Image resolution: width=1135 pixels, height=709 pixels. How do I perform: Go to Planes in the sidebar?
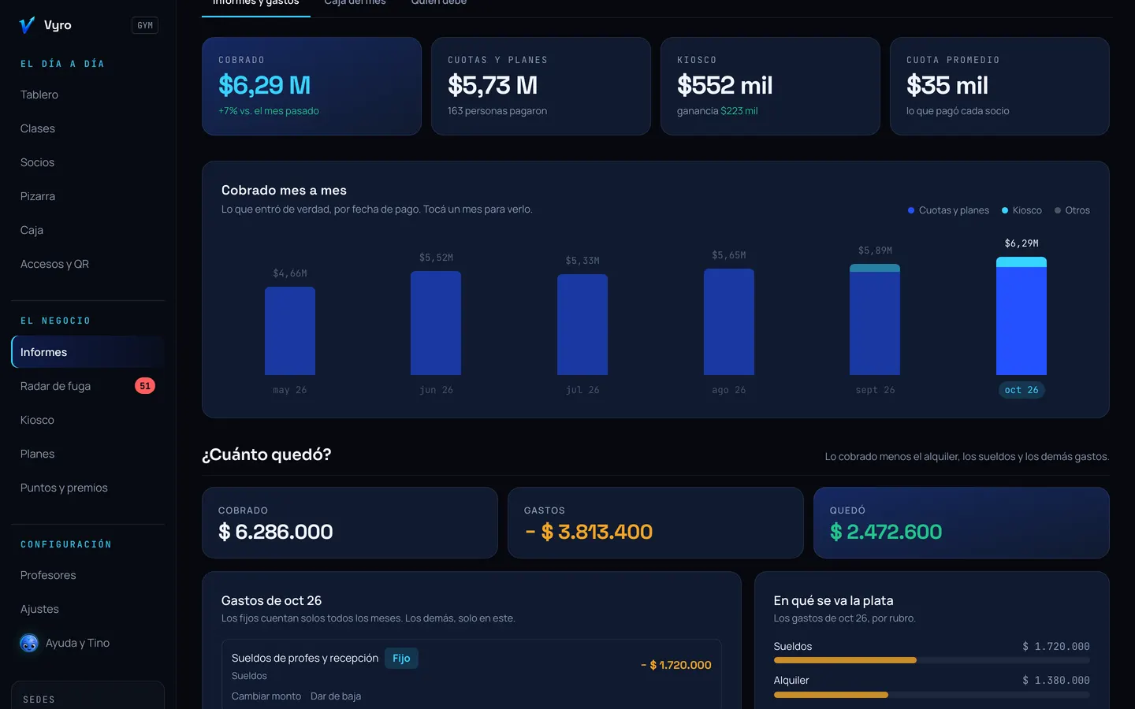tap(87, 454)
